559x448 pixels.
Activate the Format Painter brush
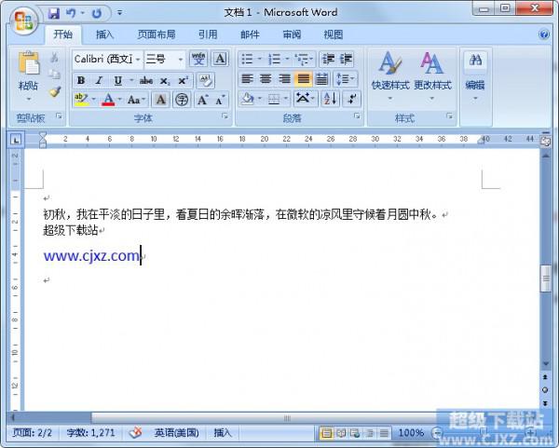click(55, 92)
